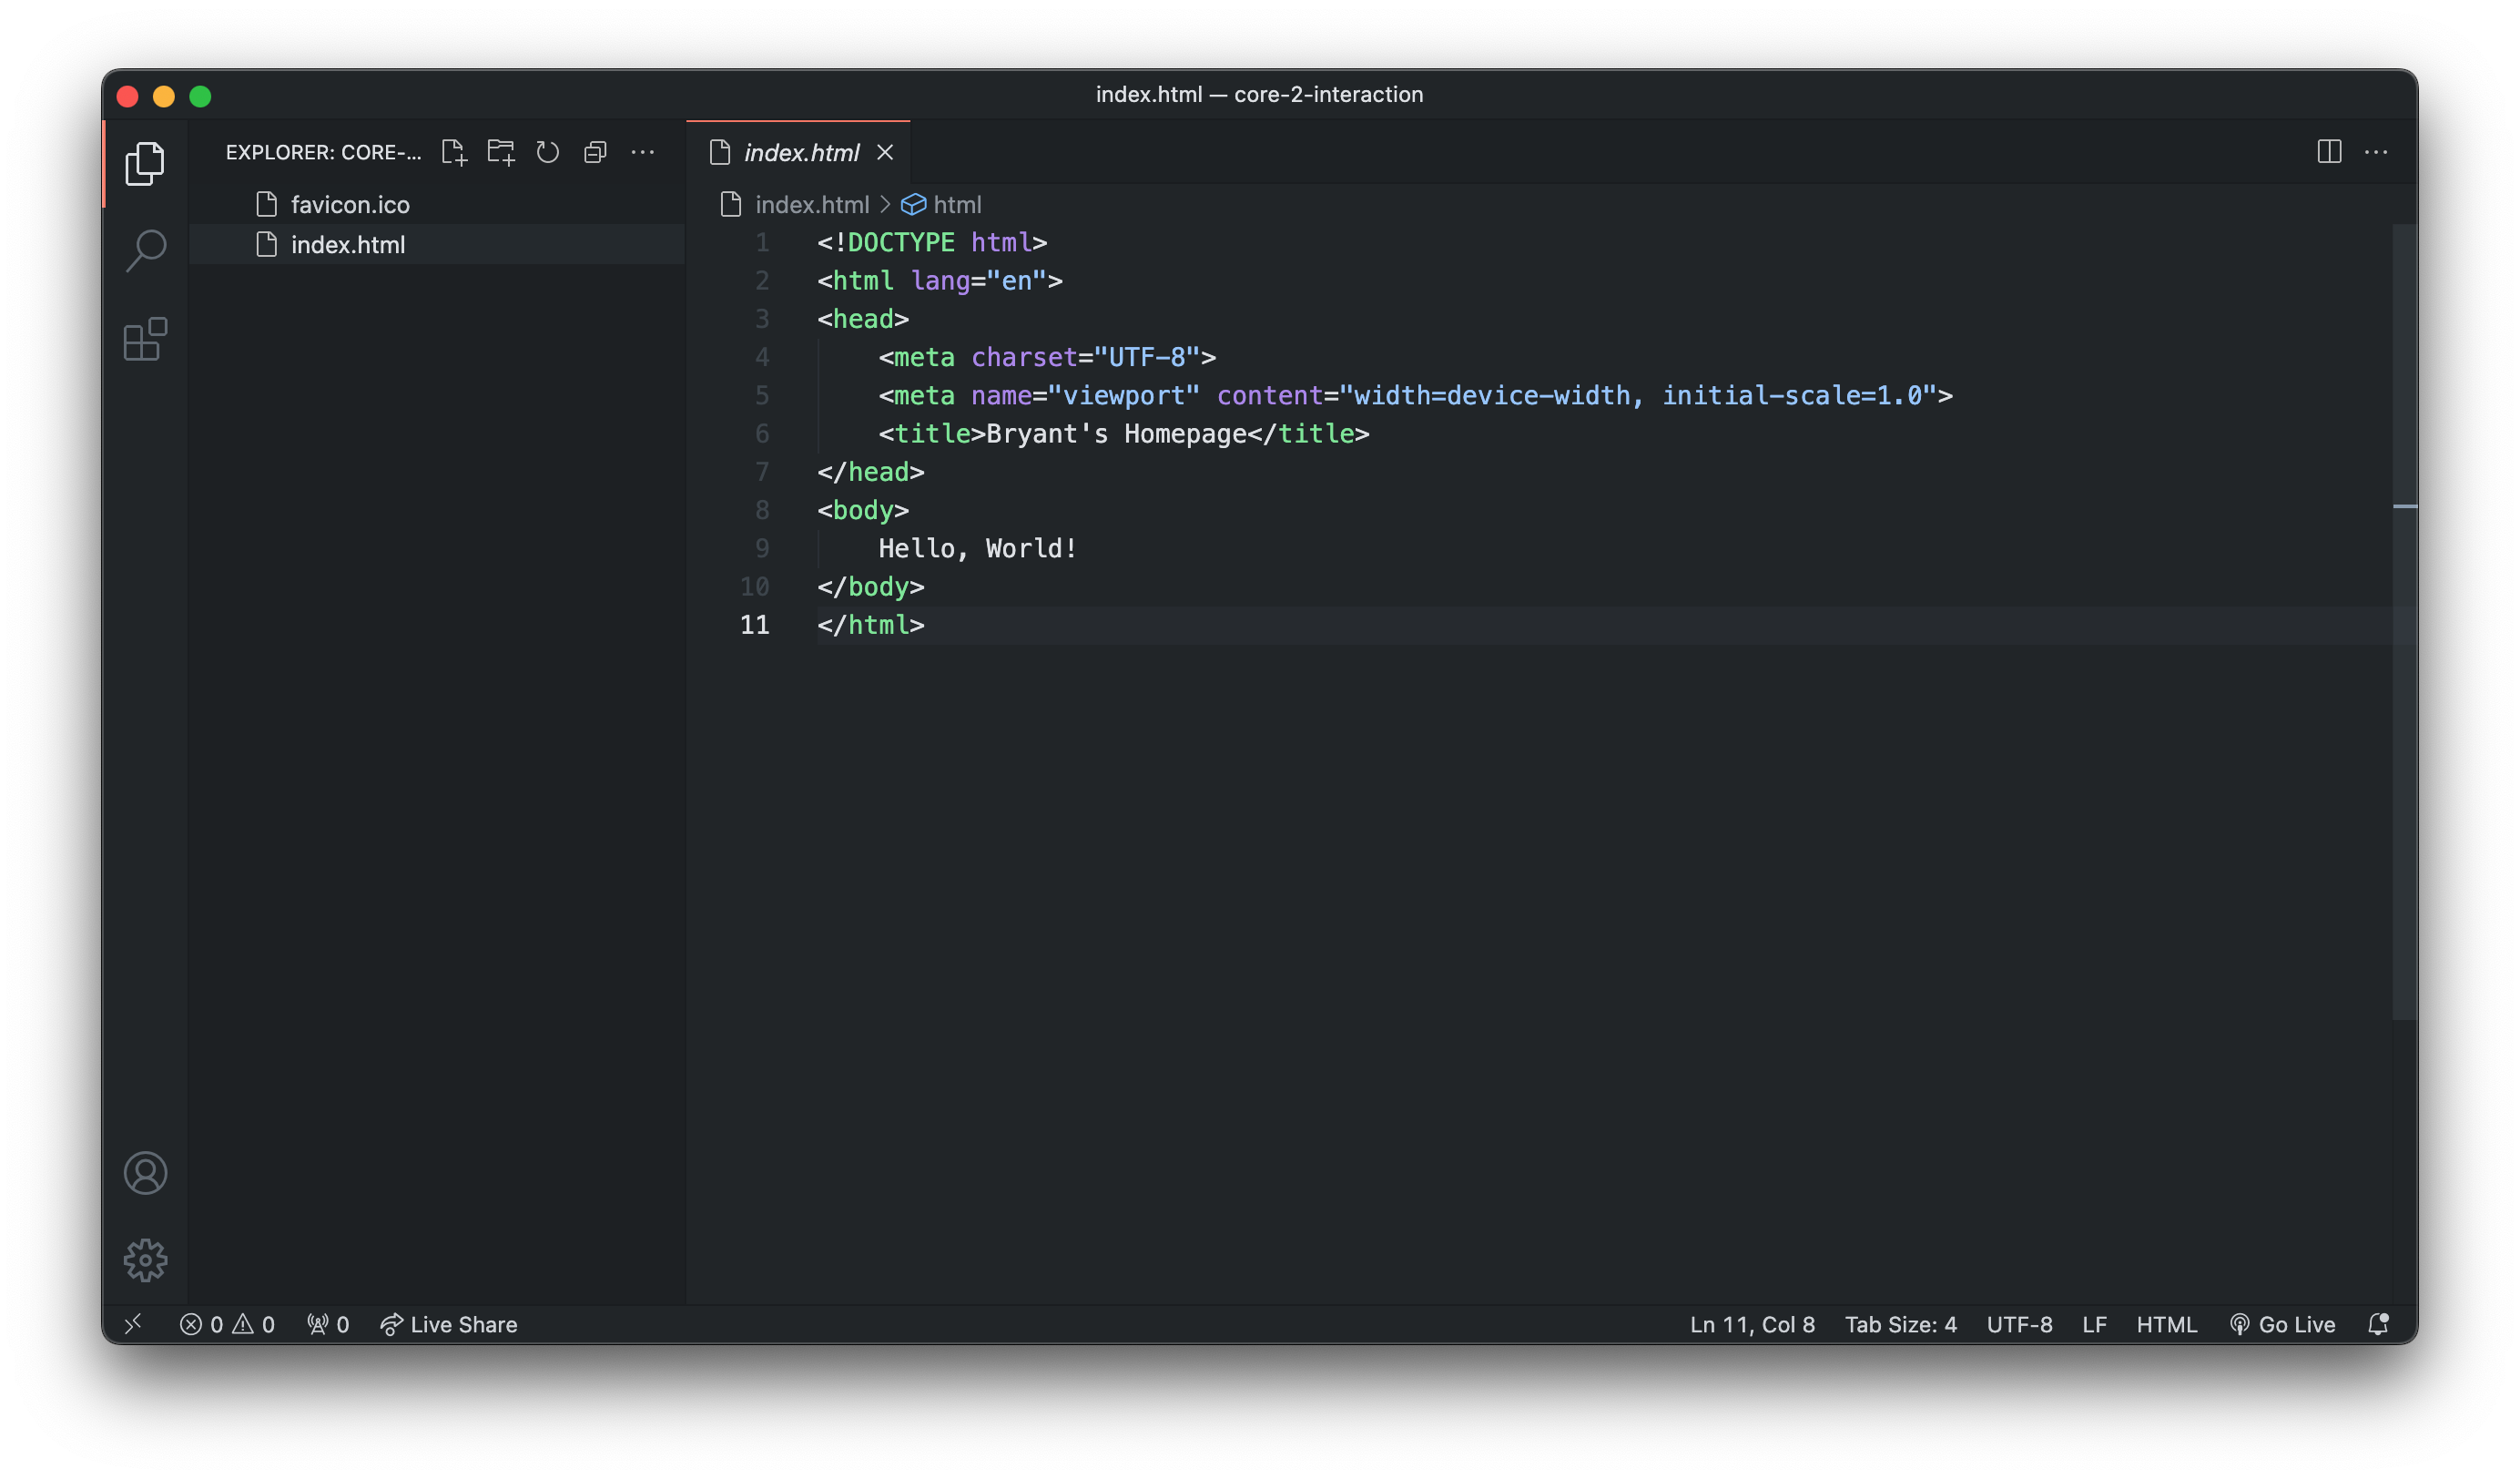This screenshot has width=2520, height=1479.
Task: Open the Manage gear settings icon
Action: [x=145, y=1260]
